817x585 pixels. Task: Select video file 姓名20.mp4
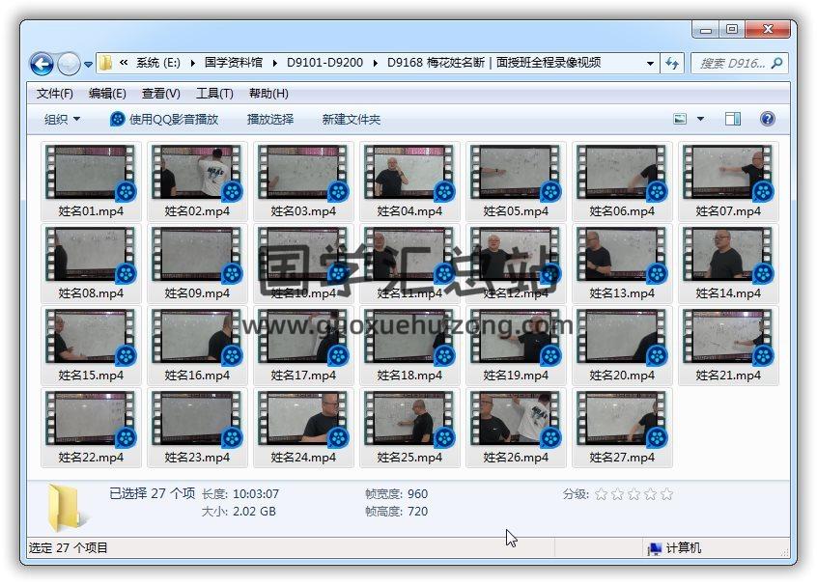[x=622, y=346]
